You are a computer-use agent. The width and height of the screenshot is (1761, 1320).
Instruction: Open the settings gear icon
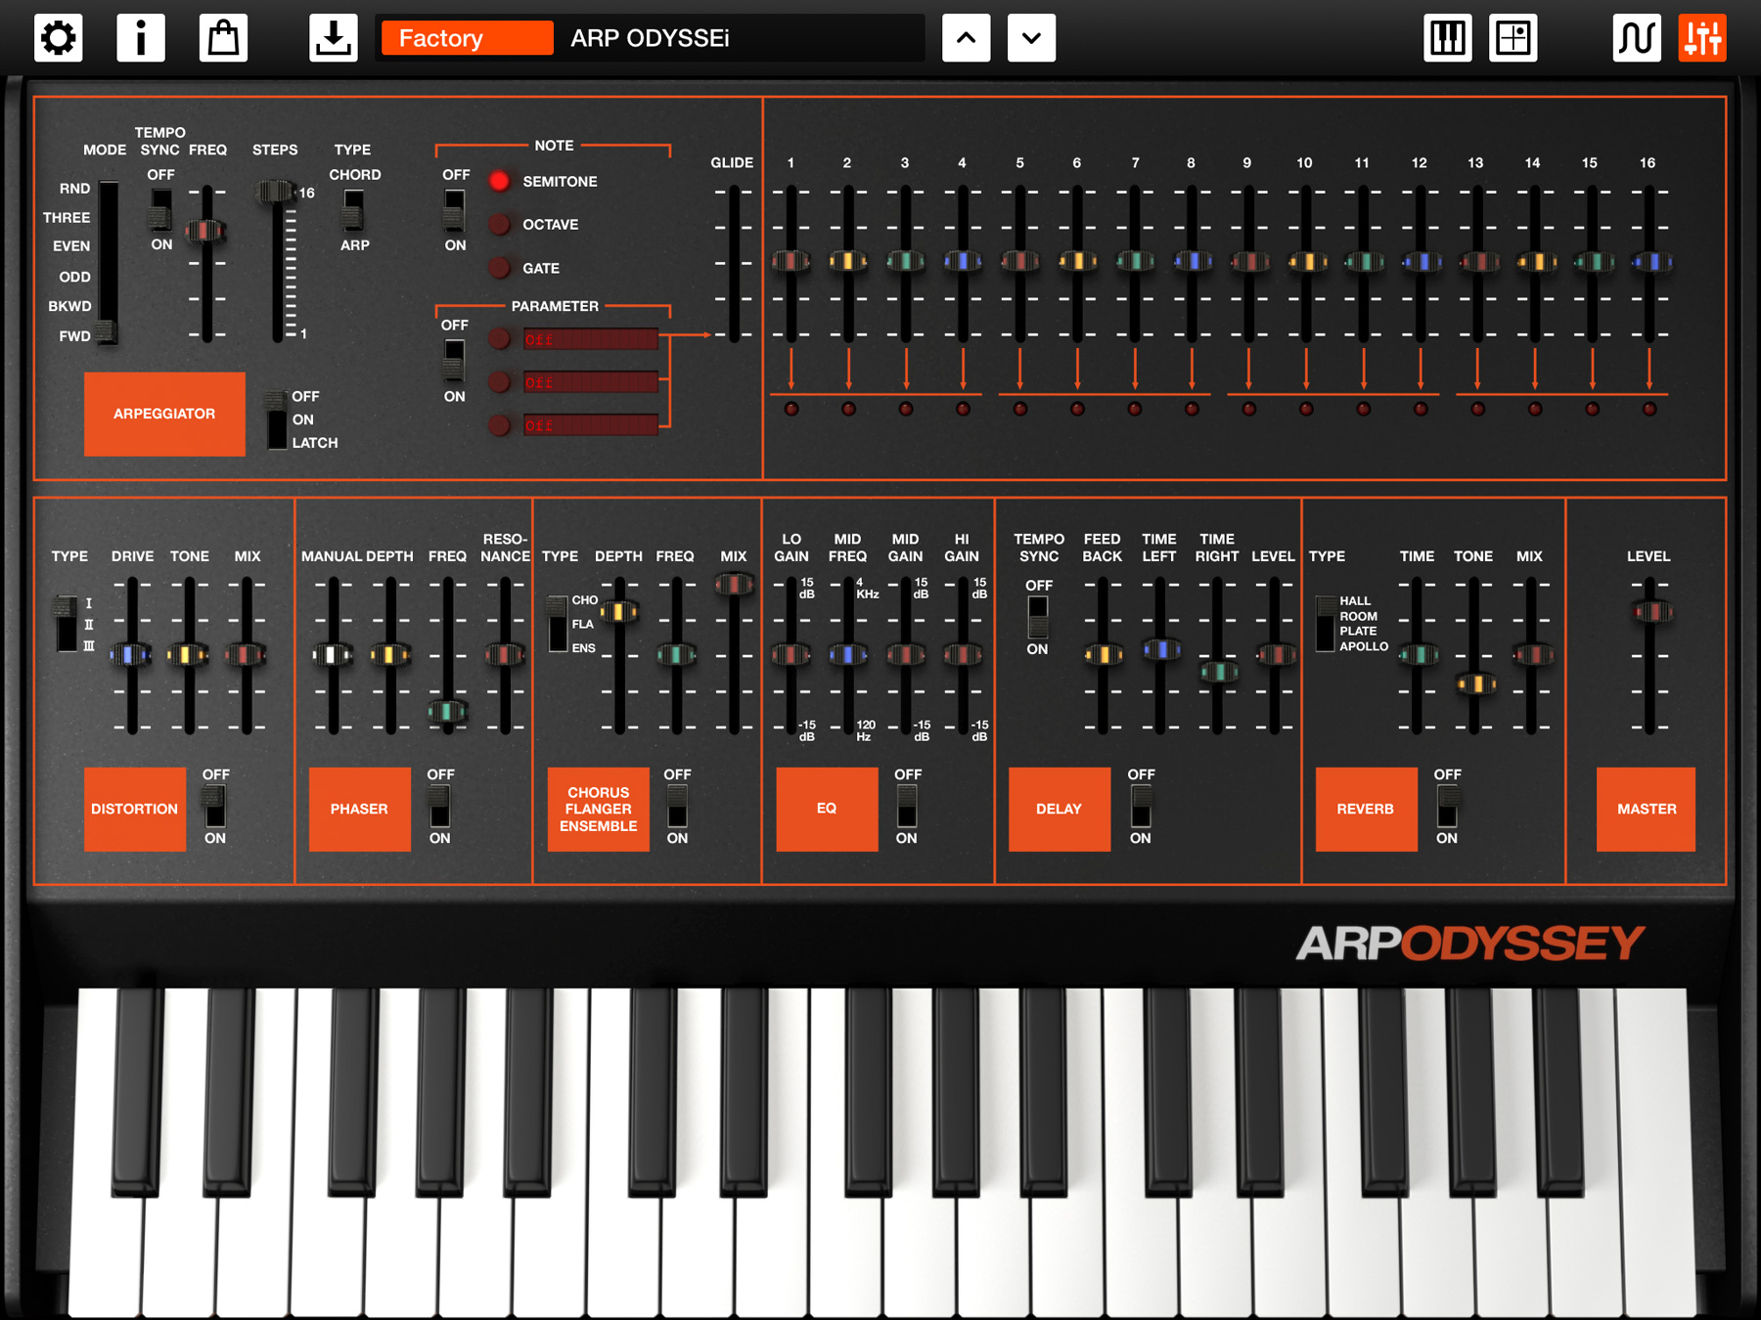point(58,37)
